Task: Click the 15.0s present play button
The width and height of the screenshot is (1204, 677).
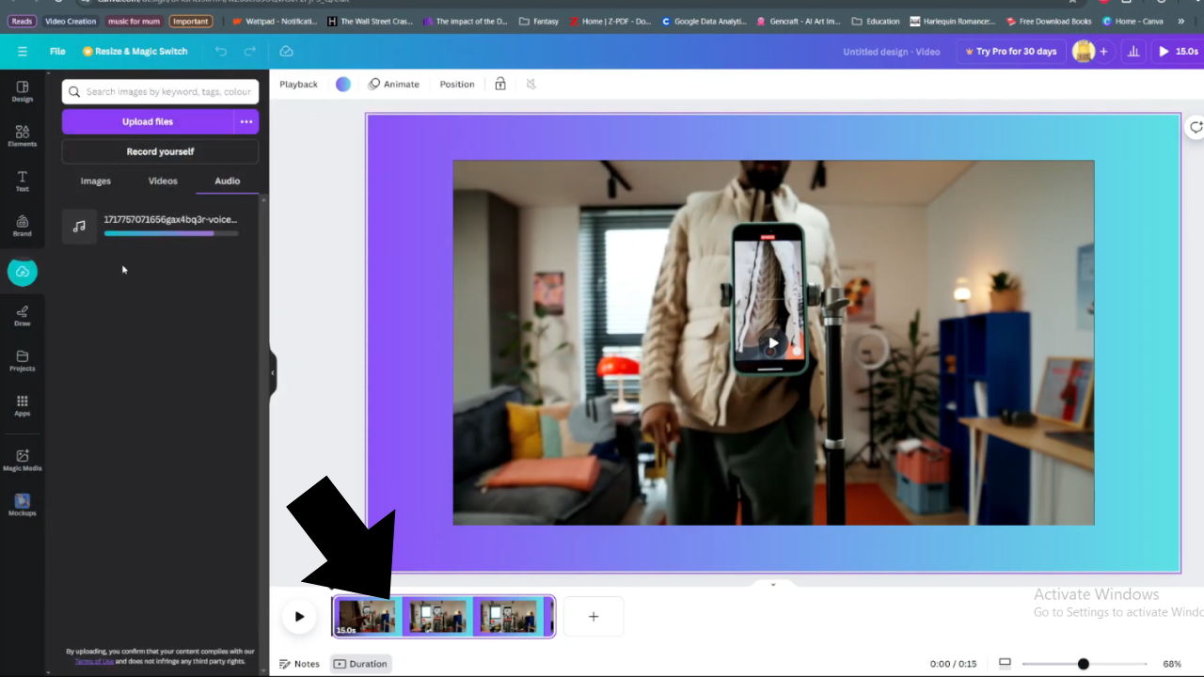Action: click(1178, 52)
